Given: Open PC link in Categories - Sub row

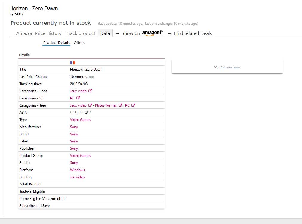Looking at the screenshot, I should tap(72, 98).
